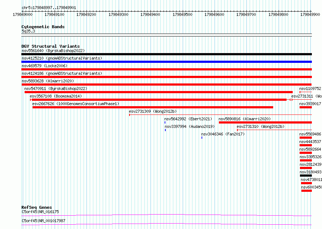Select variant label nsv4125210 (gnomADStructuralVariants)
The image size is (322, 229).
(62, 58)
